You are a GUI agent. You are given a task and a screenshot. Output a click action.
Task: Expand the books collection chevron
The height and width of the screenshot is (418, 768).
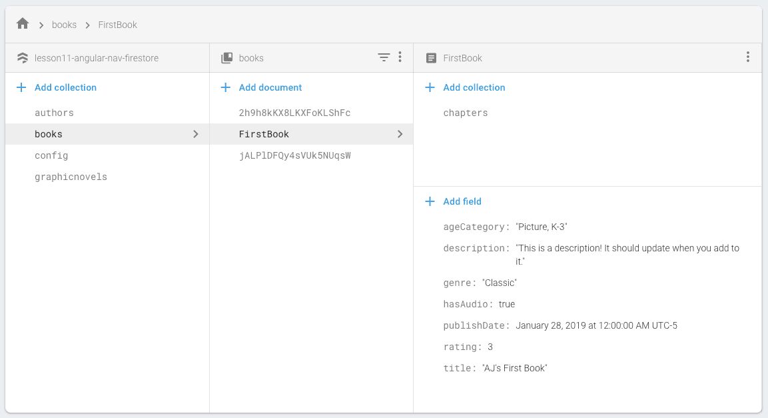tap(195, 134)
